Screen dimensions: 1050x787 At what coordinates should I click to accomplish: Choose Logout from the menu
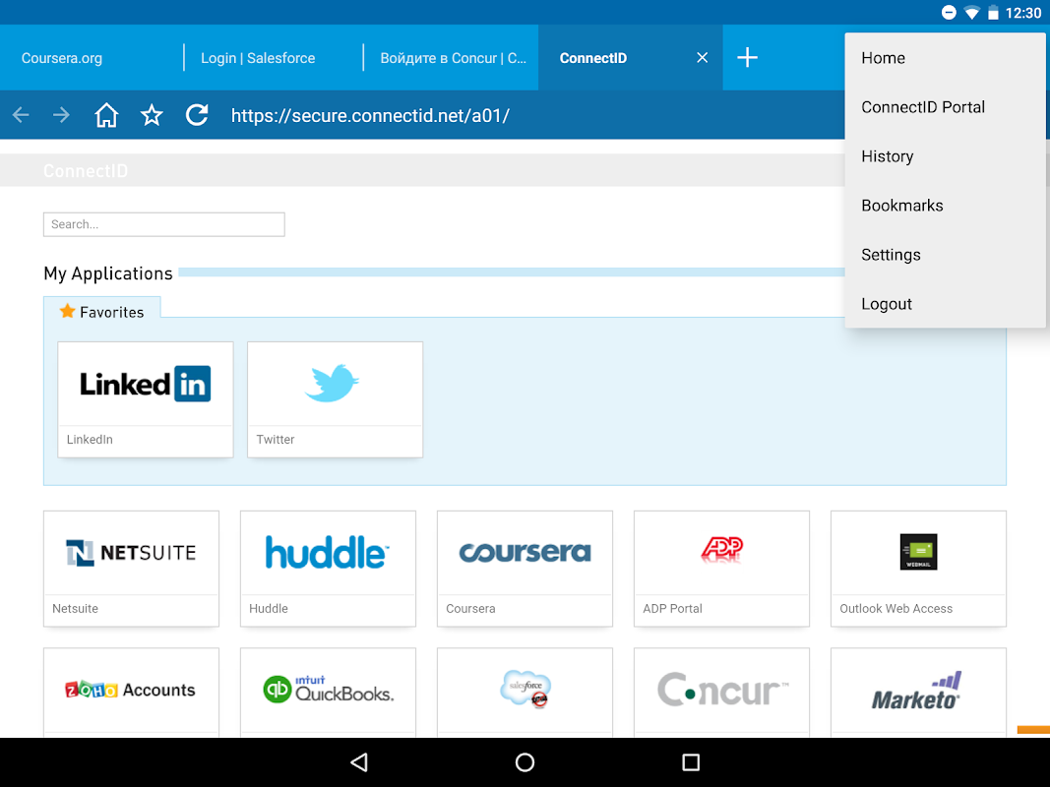[x=945, y=304]
